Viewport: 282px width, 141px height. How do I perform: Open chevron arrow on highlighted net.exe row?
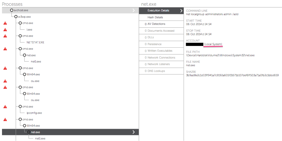133,132
